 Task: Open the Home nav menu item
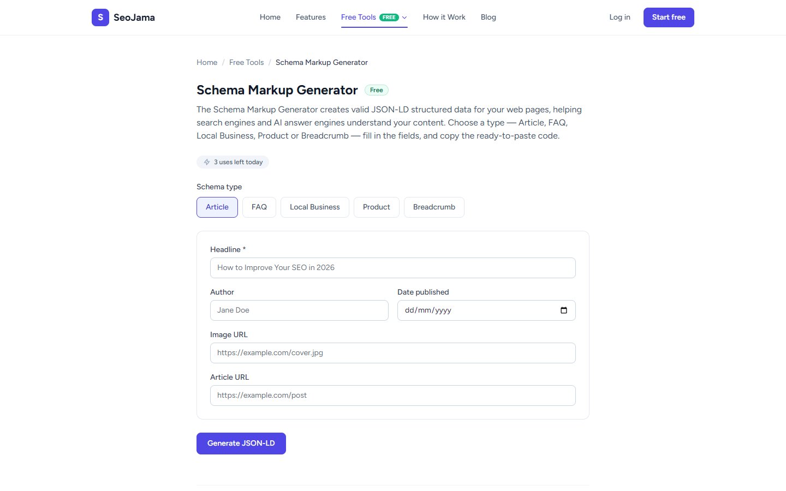(270, 17)
